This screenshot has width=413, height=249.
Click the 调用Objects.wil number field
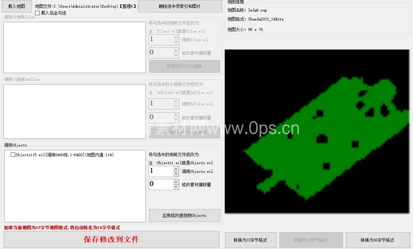point(161,171)
